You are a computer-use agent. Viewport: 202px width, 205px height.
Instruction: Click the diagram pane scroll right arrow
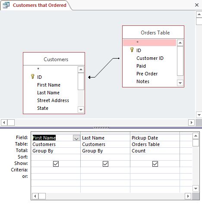pyautogui.click(x=192, y=123)
